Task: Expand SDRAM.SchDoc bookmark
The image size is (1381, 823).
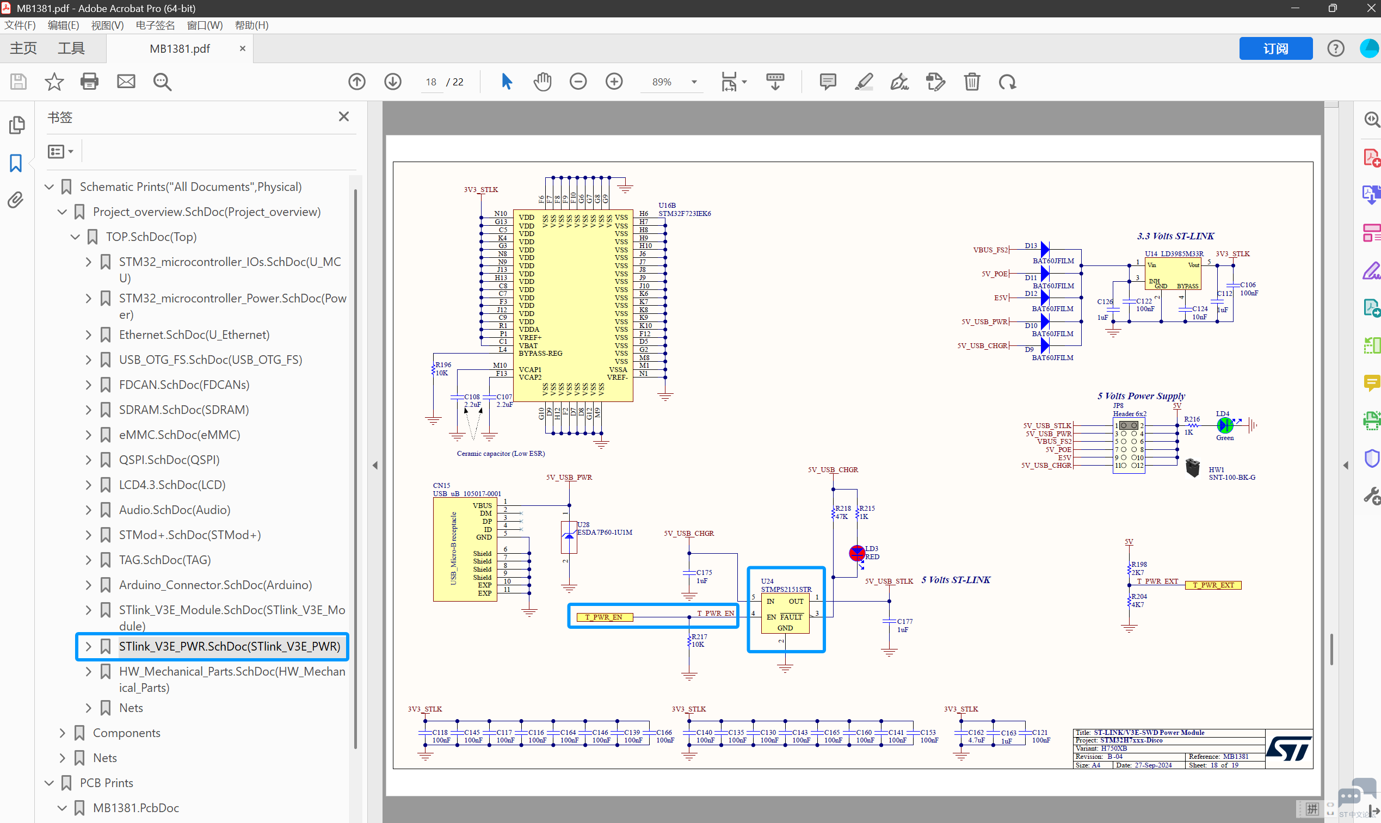Action: (88, 410)
